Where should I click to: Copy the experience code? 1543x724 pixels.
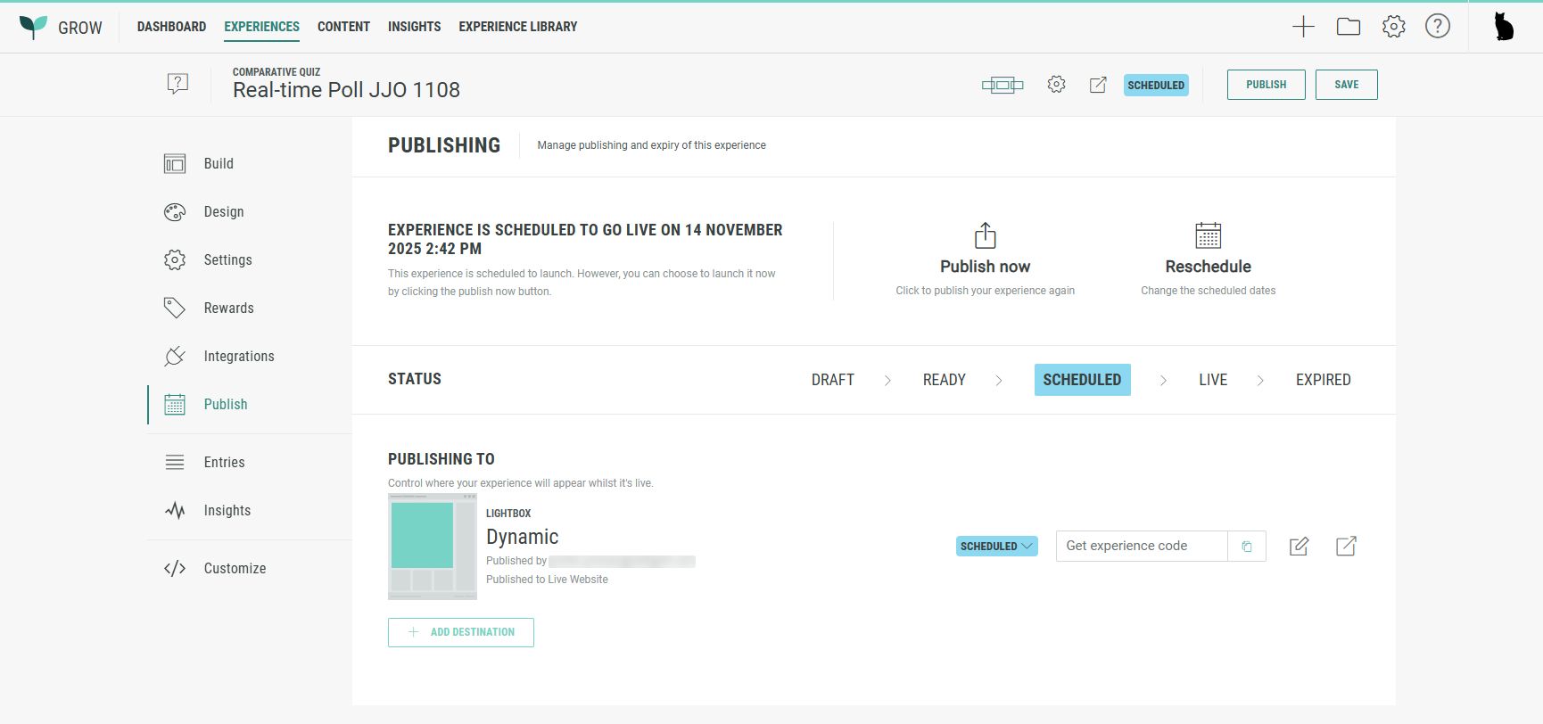(x=1247, y=547)
